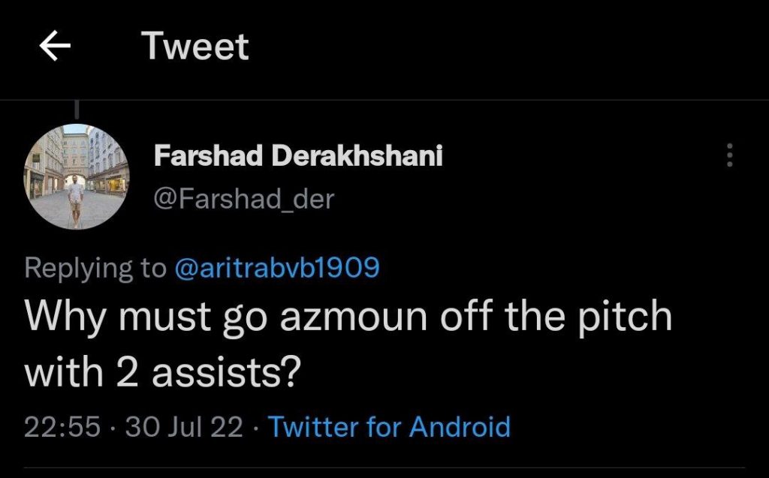The image size is (769, 478).
Task: Open the @Farshad_der handle
Action: click(x=243, y=199)
